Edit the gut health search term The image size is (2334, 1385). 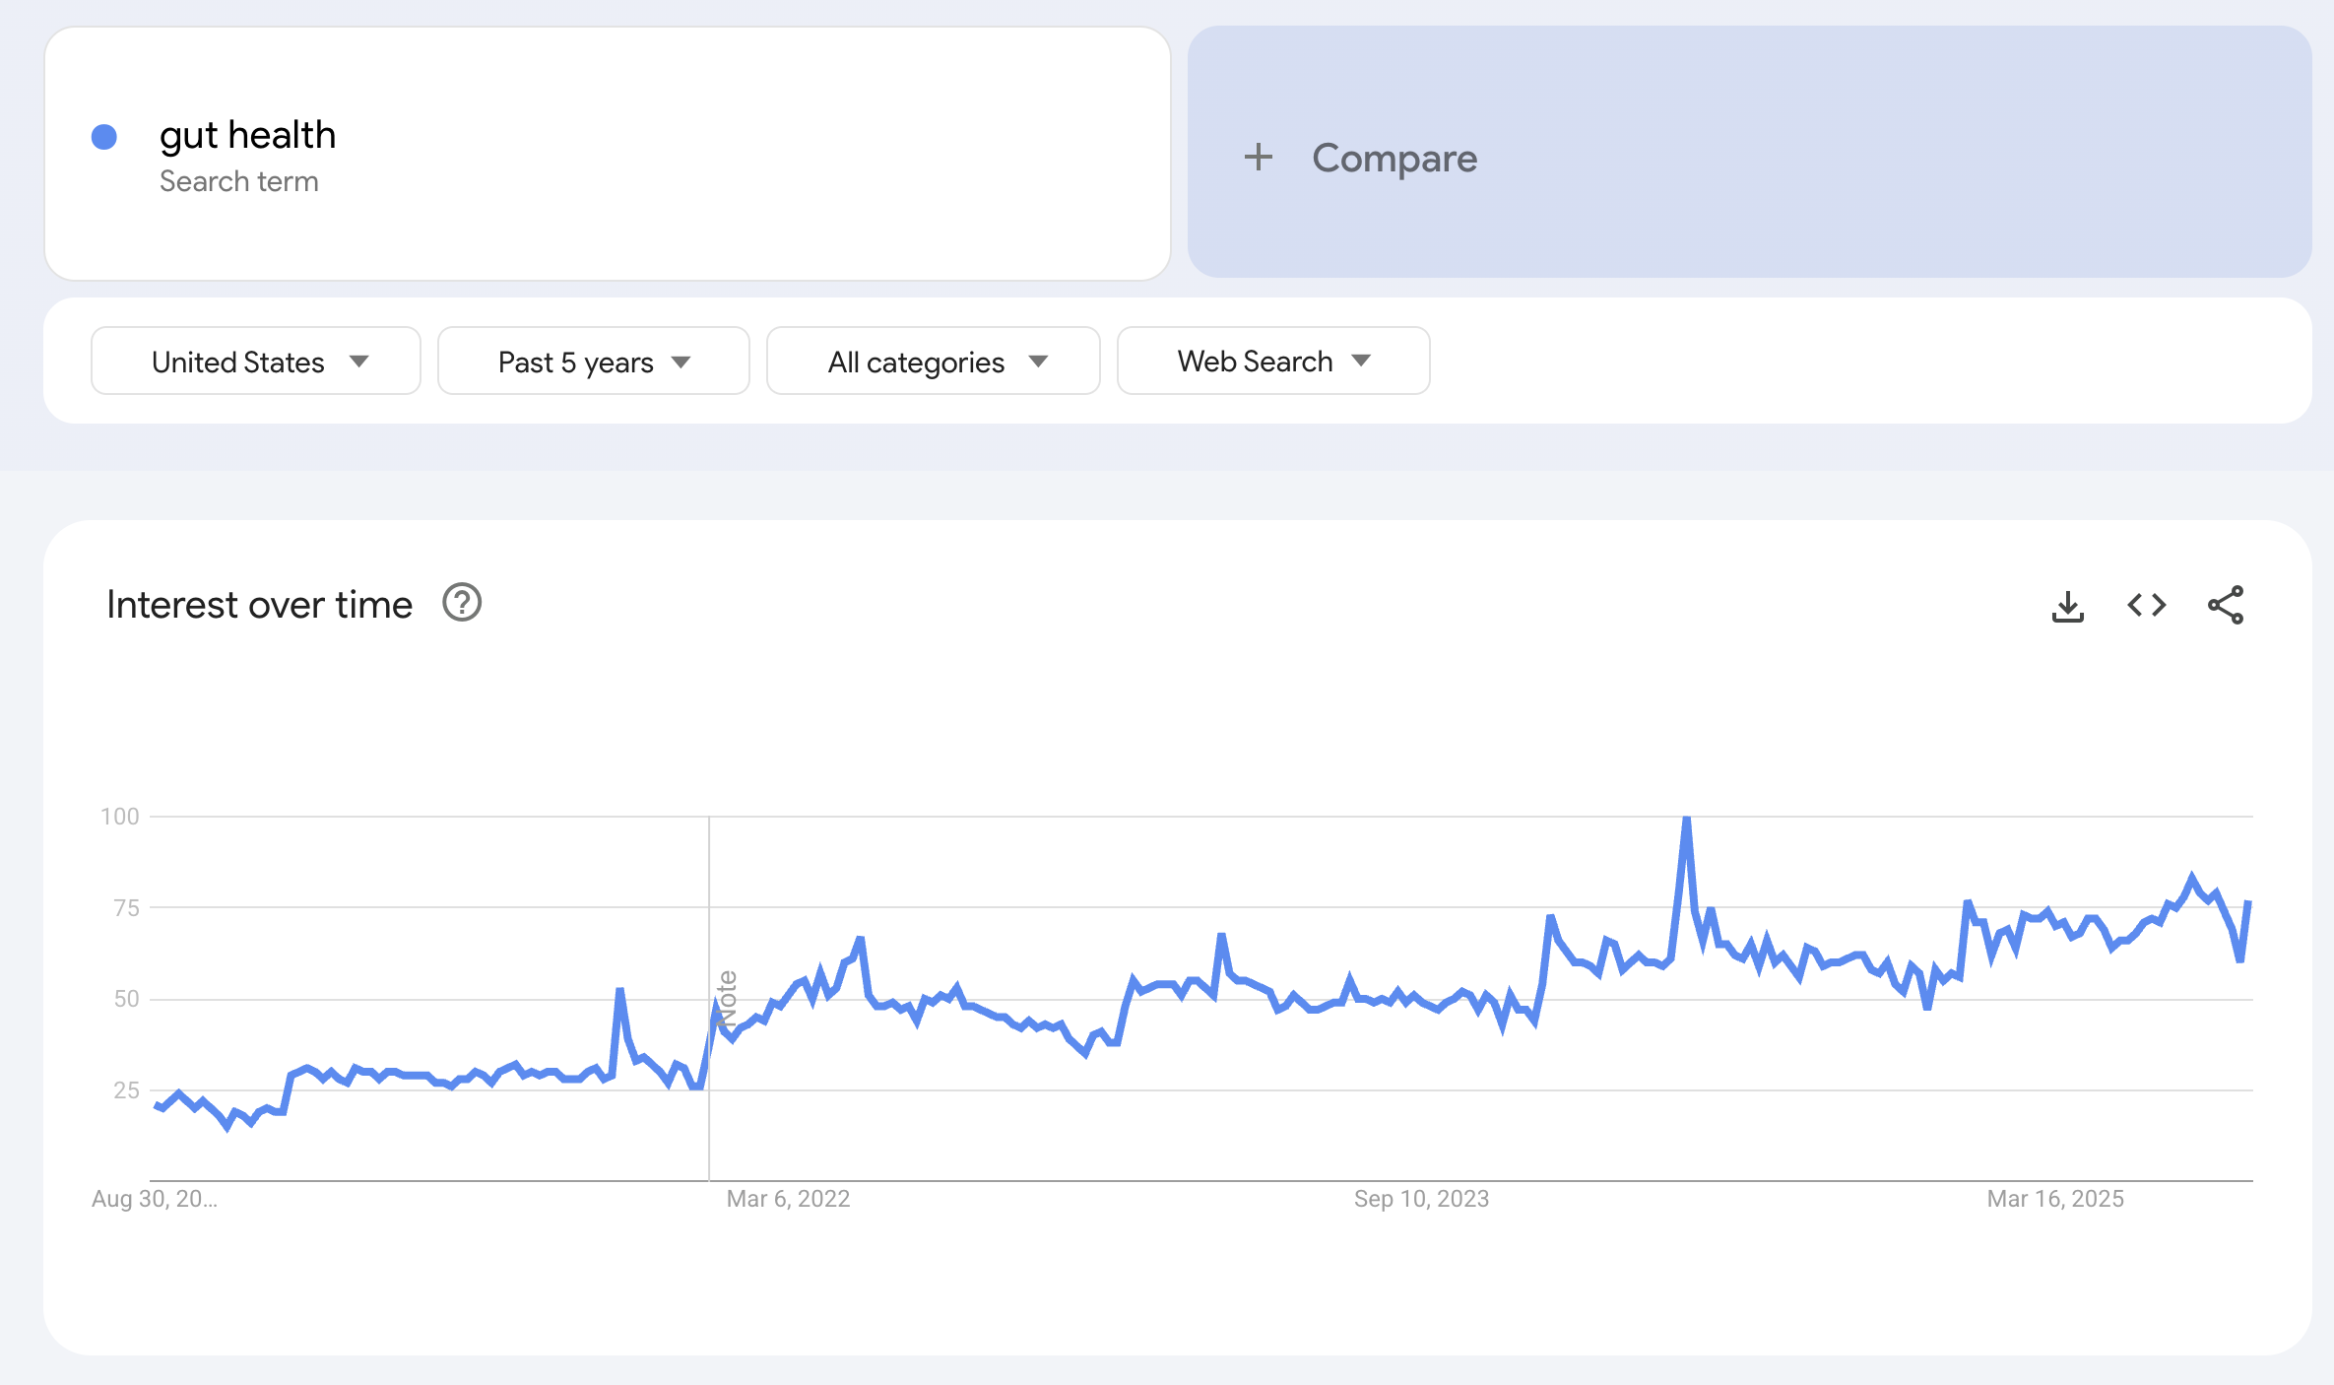pyautogui.click(x=248, y=135)
